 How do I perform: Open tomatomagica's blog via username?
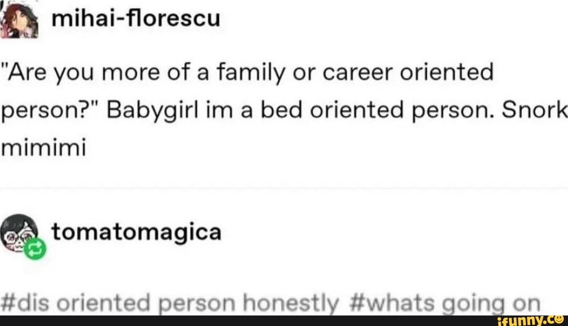(136, 232)
